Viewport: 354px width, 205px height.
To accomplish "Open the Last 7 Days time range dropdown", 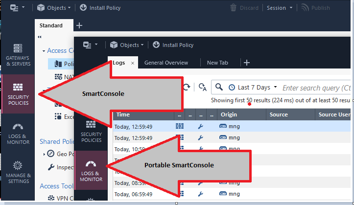I will coord(253,87).
